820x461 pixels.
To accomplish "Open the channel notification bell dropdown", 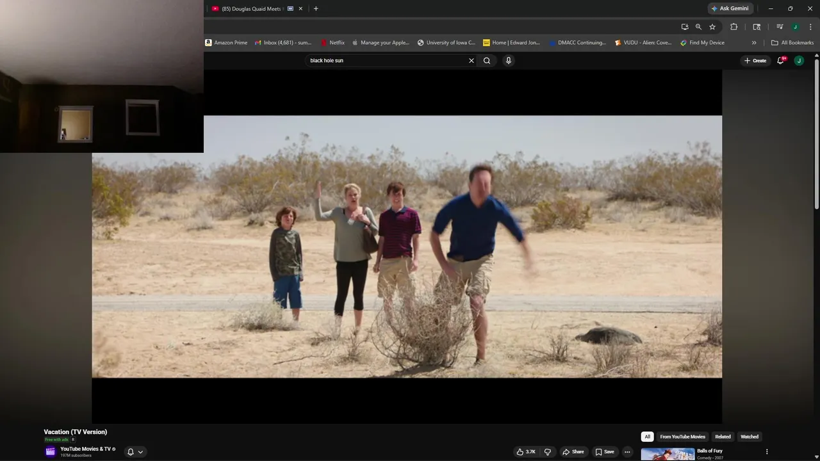I will pos(135,451).
